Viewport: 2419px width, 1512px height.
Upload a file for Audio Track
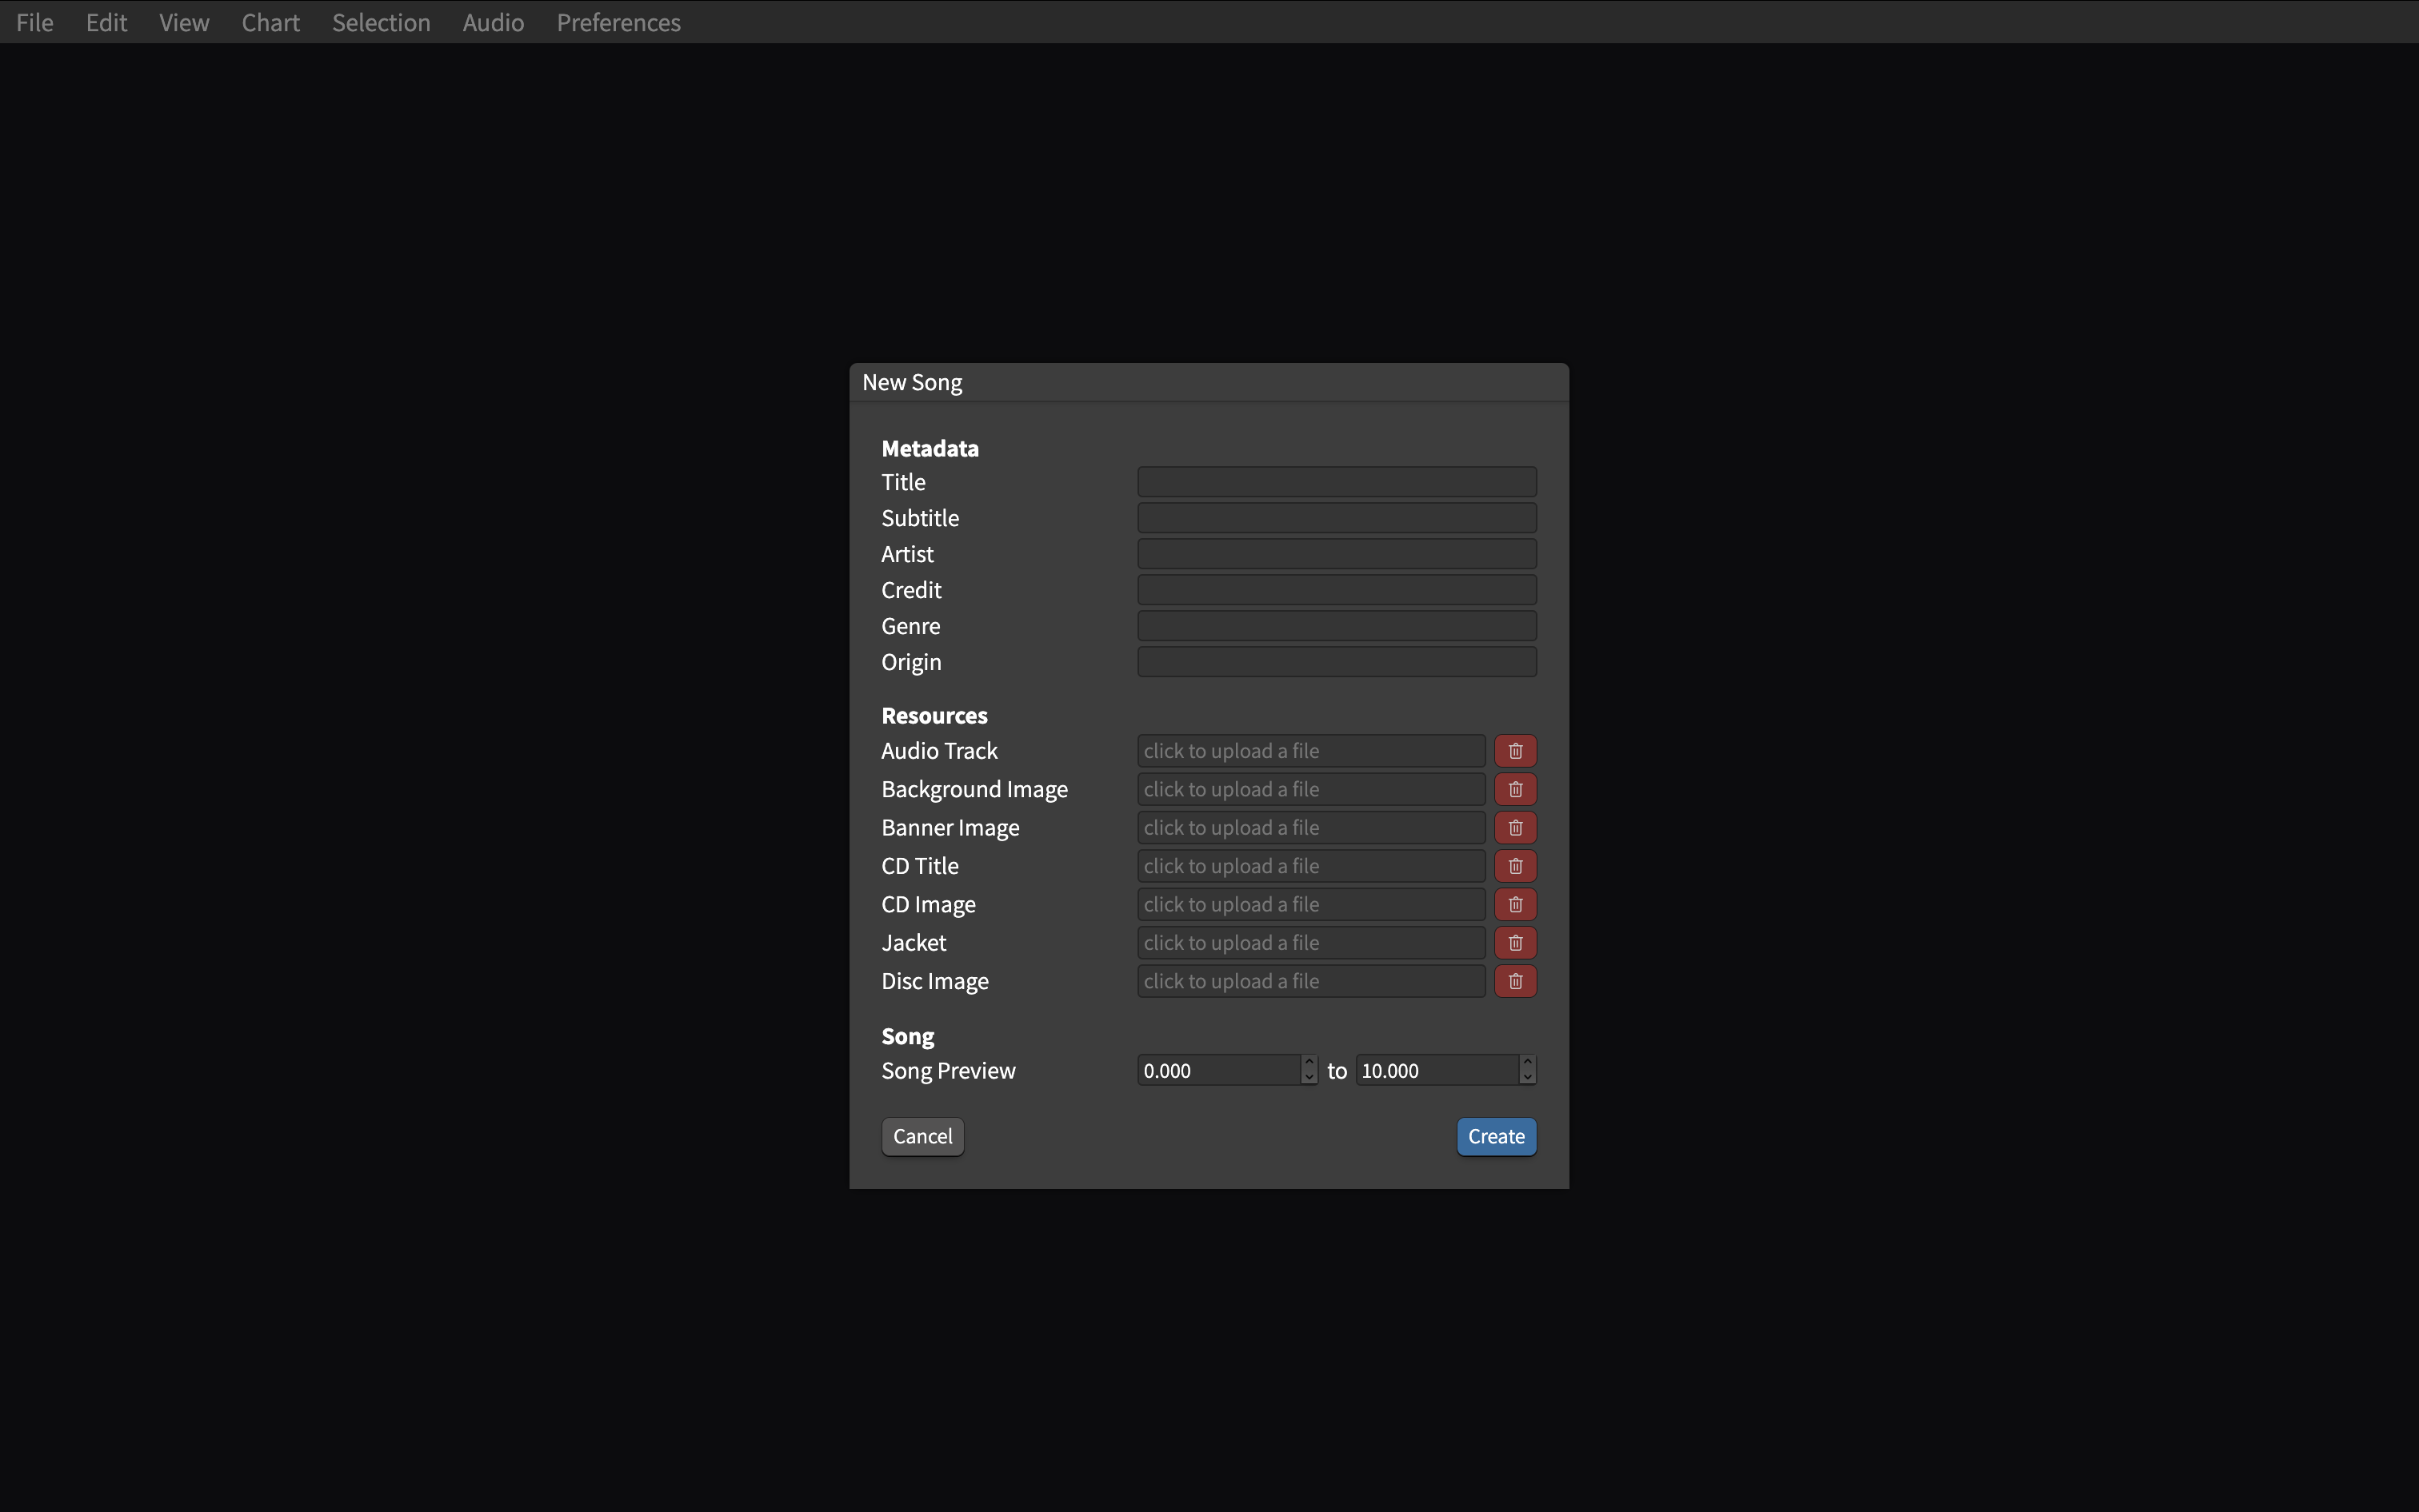1310,751
